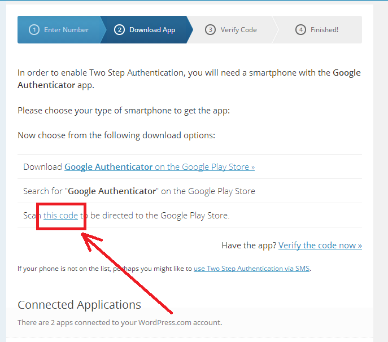The height and width of the screenshot is (342, 388).
Task: Follow the "Verify the code now" link
Action: (x=320, y=245)
